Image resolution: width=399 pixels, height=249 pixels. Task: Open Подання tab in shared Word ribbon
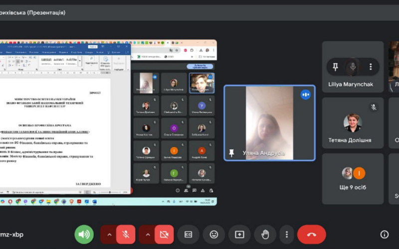point(63,52)
